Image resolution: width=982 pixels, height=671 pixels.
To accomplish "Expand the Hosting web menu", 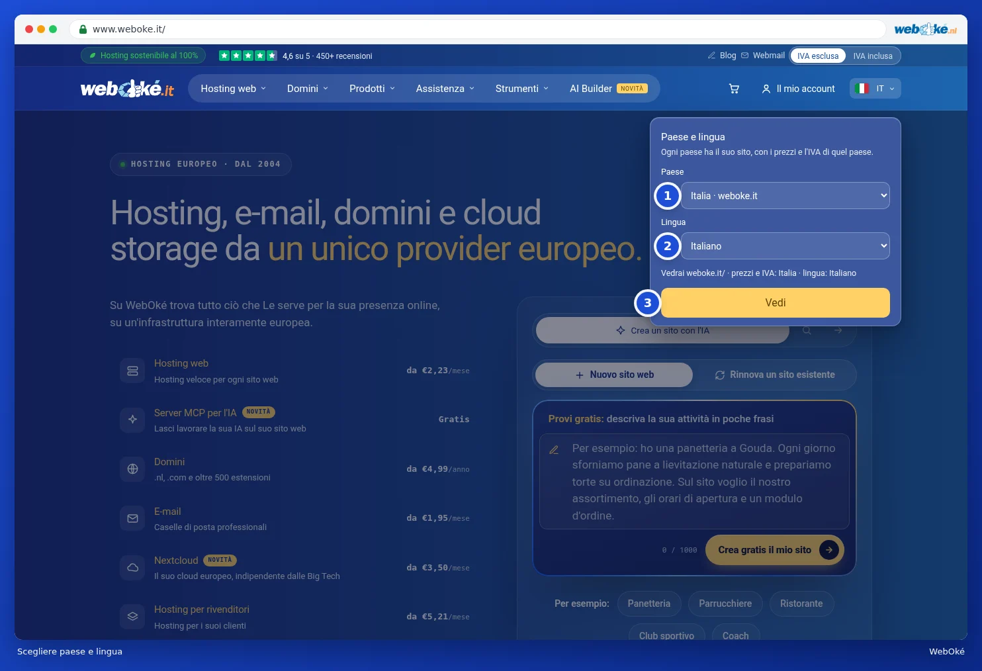I will click(234, 89).
